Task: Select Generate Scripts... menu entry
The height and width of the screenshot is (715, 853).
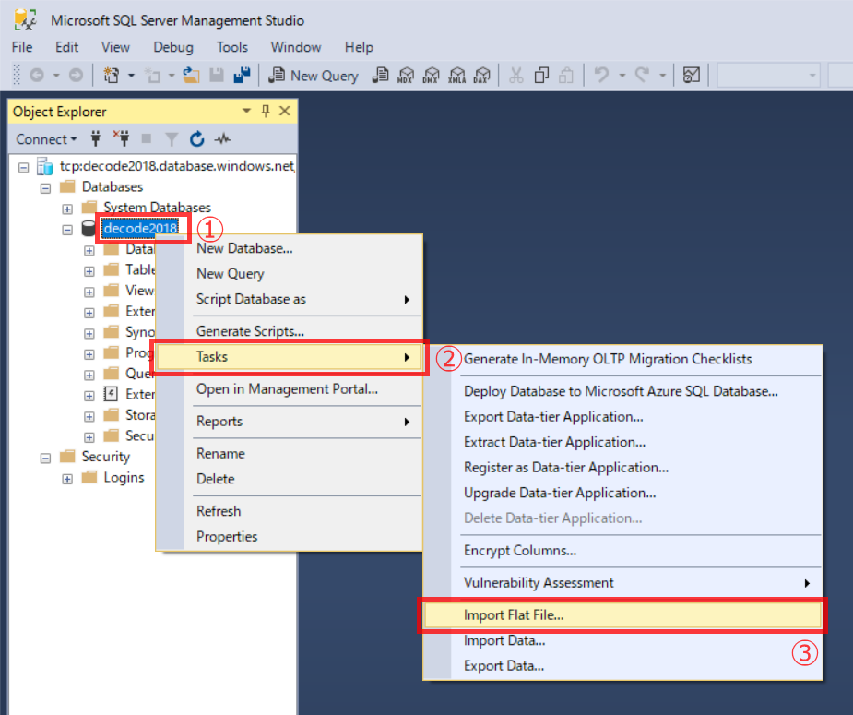Action: 289,331
